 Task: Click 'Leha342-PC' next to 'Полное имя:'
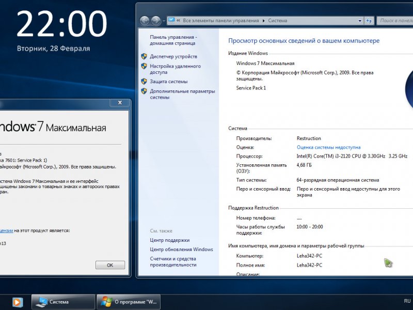pos(309,265)
